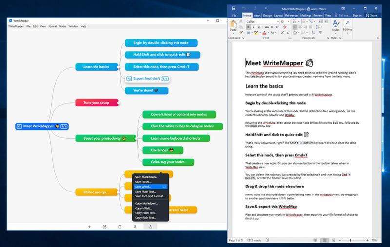
Task: Toggle Superscript in Word ribbon
Action: pyautogui.click(x=277, y=27)
